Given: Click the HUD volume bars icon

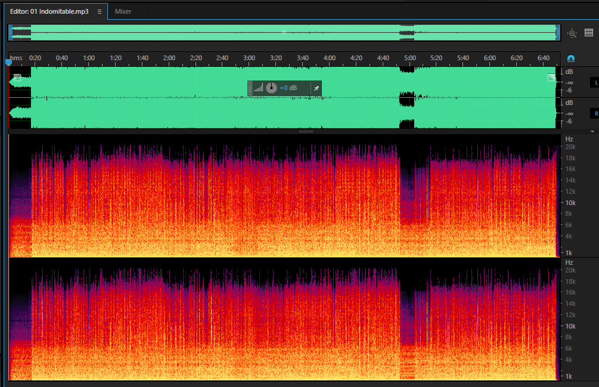Looking at the screenshot, I should tap(259, 88).
